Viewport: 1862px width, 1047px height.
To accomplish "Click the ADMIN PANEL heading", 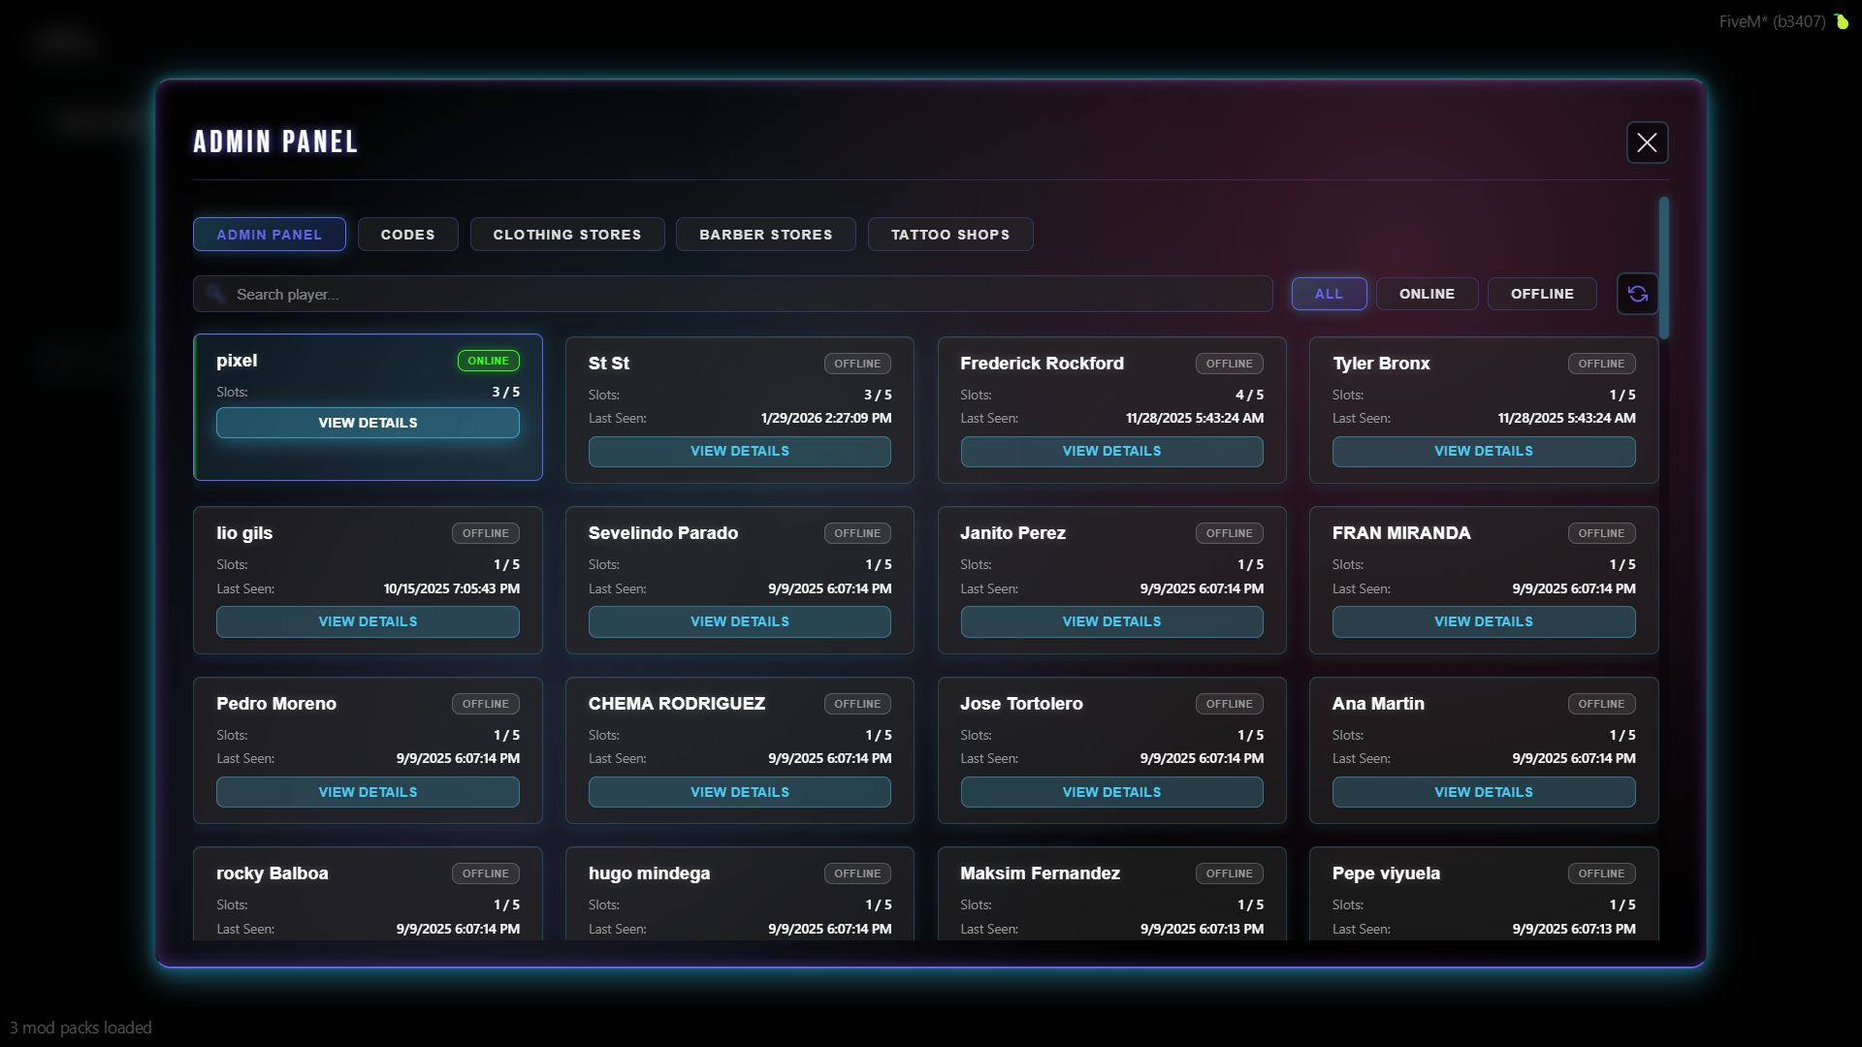I will (x=275, y=143).
